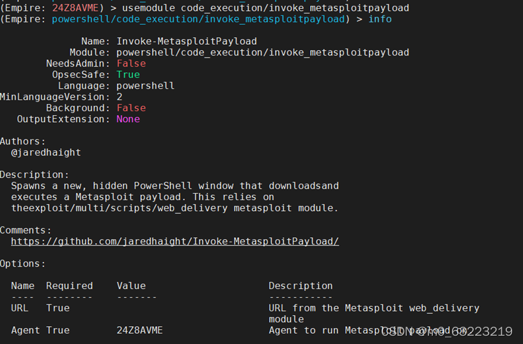The image size is (523, 344).
Task: Click the OpsecSafe value True
Action: coord(128,74)
